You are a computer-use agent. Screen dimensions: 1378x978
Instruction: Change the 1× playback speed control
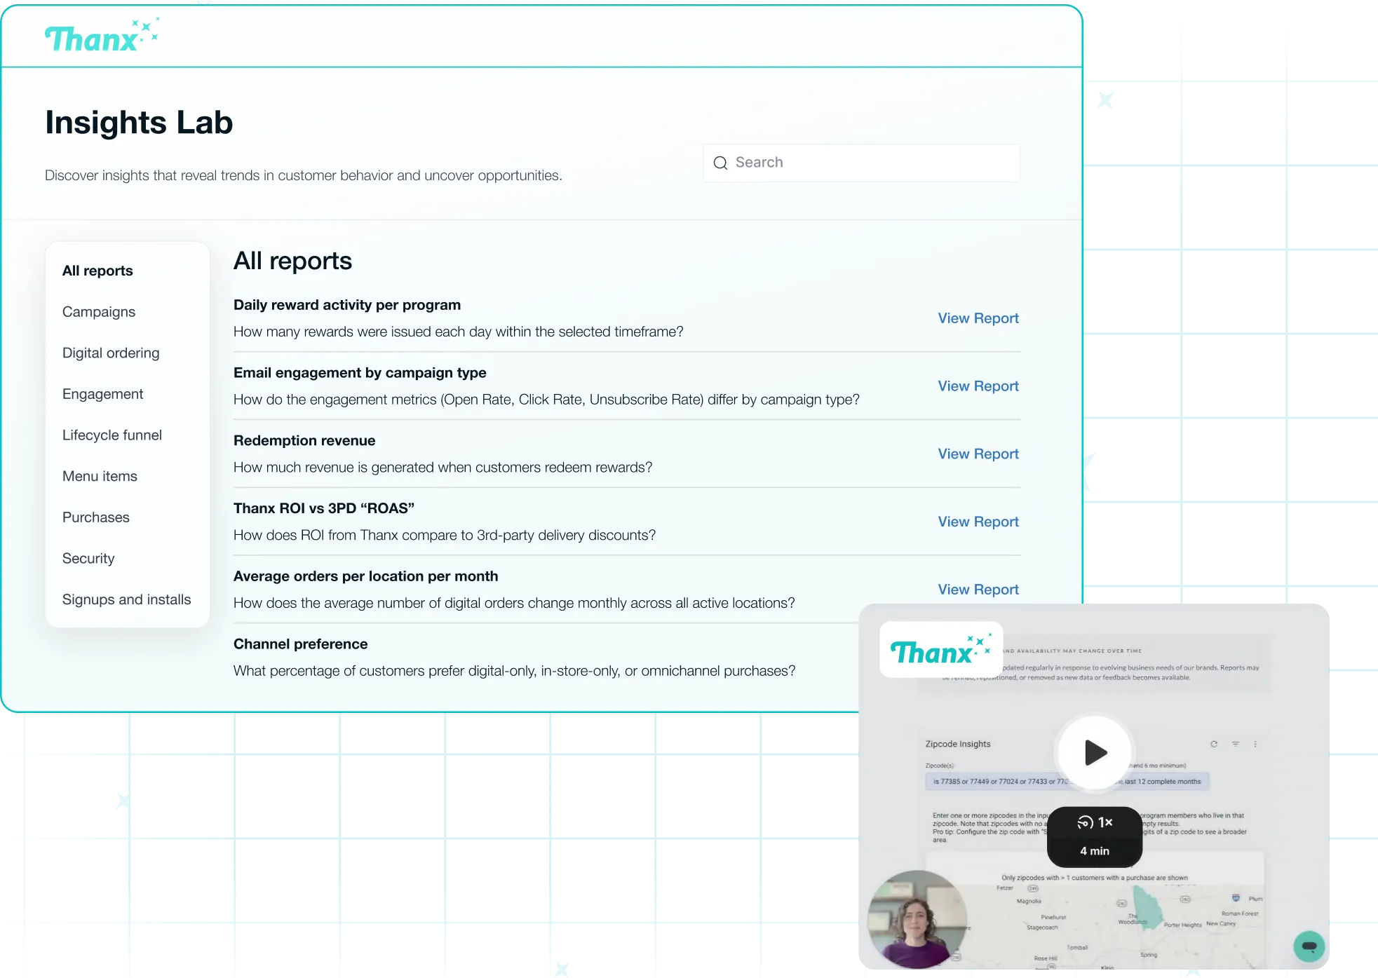coord(1095,822)
